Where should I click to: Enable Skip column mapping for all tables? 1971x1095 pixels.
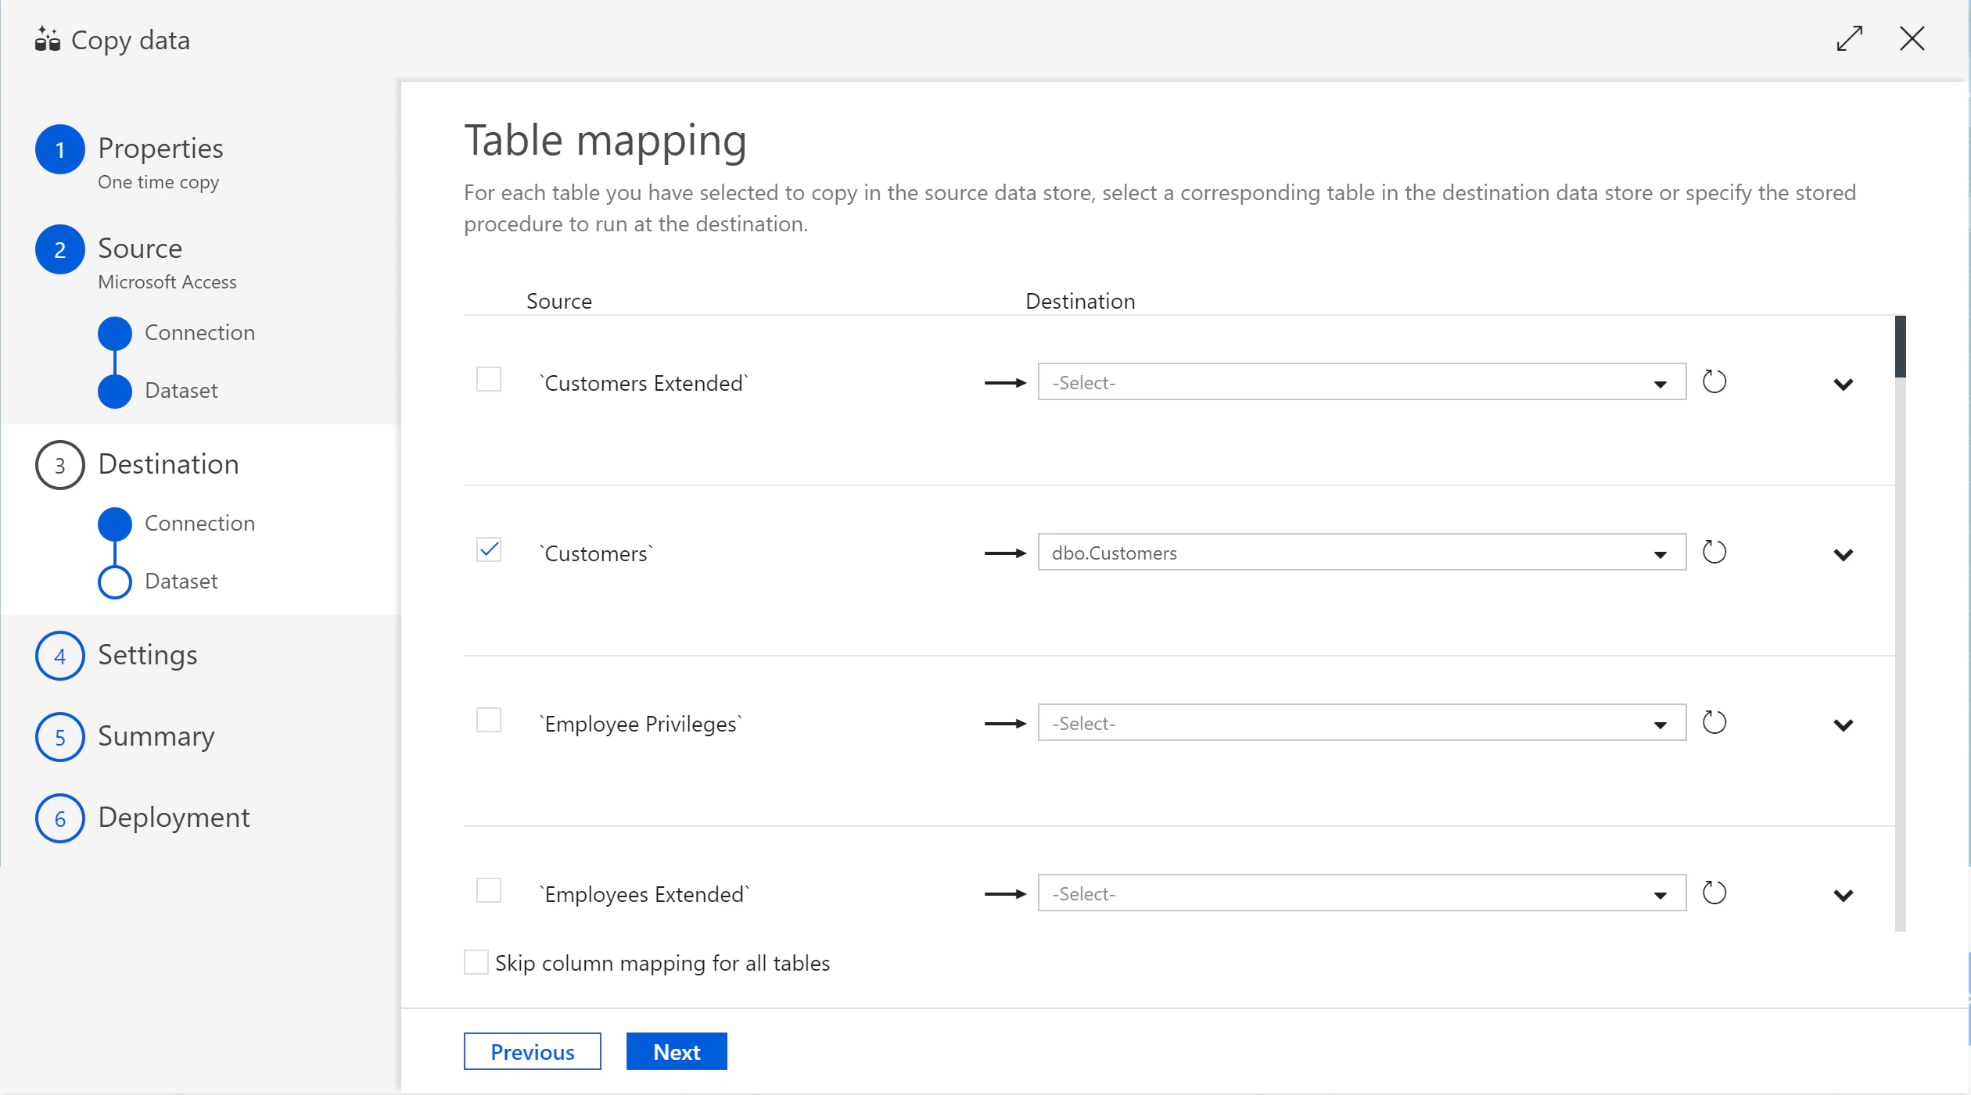pyautogui.click(x=476, y=963)
